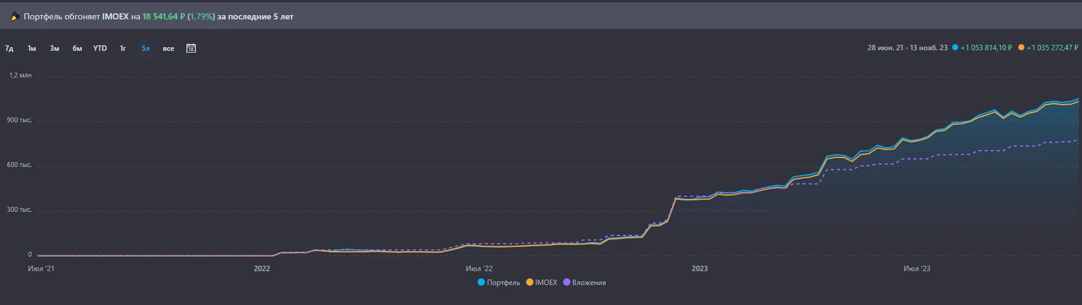
Task: Choose the 1г period
Action: (123, 48)
